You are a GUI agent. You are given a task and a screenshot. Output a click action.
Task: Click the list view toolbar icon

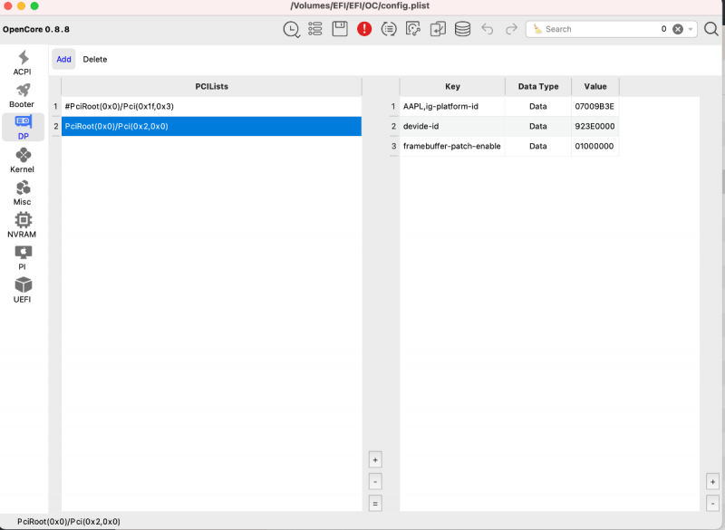click(315, 29)
